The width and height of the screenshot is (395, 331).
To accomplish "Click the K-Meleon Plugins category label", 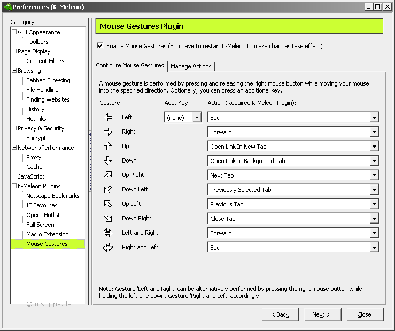I will click(39, 186).
